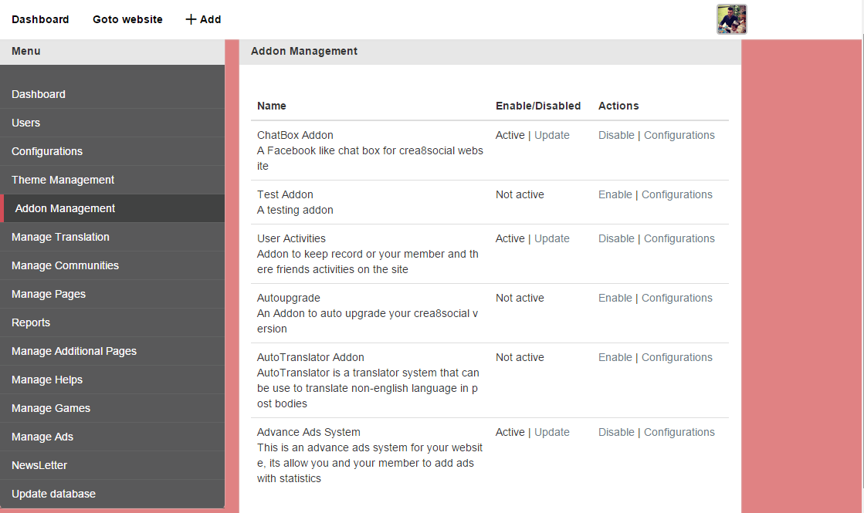Click the Test Addon name text
The image size is (864, 513).
point(285,195)
